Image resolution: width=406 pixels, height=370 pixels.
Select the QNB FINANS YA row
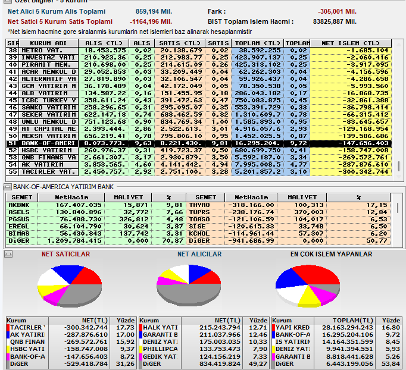(199, 157)
